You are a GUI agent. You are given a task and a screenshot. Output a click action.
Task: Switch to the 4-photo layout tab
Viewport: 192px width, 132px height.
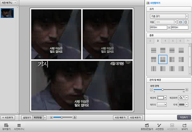[165, 41]
